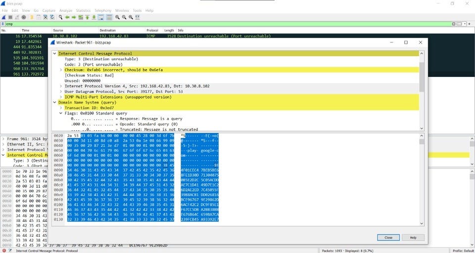Go forward with the green right arrow
The width and height of the screenshot is (475, 253).
pyautogui.click(x=74, y=17)
